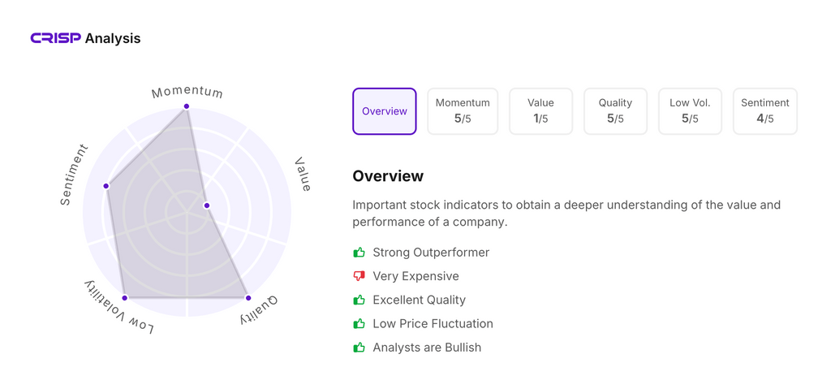Image resolution: width=831 pixels, height=389 pixels.
Task: Open the Value 1/5 tab
Action: coord(540,111)
